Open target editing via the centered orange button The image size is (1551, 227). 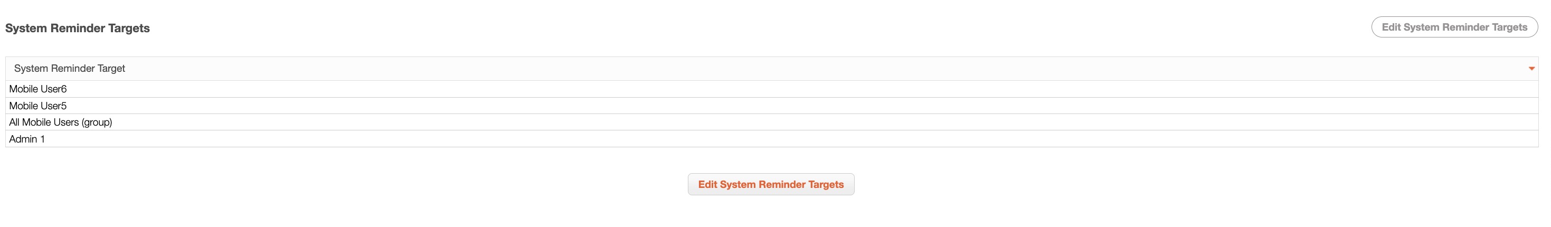(771, 184)
